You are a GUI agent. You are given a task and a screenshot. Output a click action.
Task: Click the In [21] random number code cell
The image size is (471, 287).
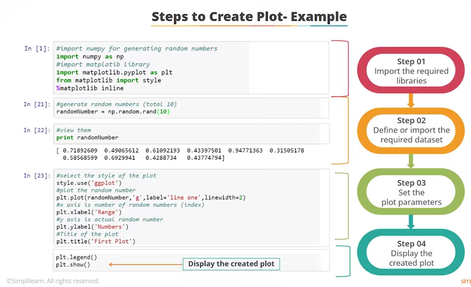[x=191, y=108]
